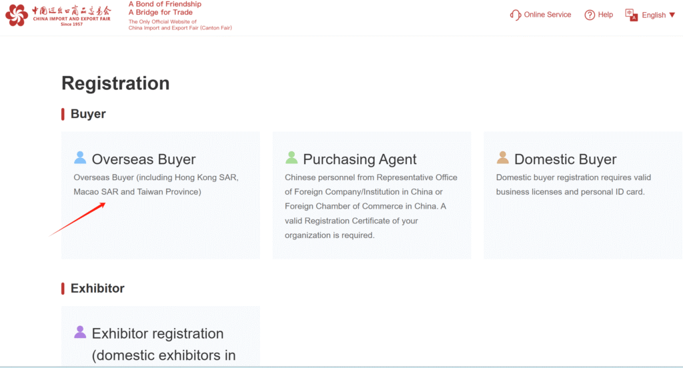683x368 pixels.
Task: Click the Canton Fair flower logo
Action: click(x=17, y=15)
